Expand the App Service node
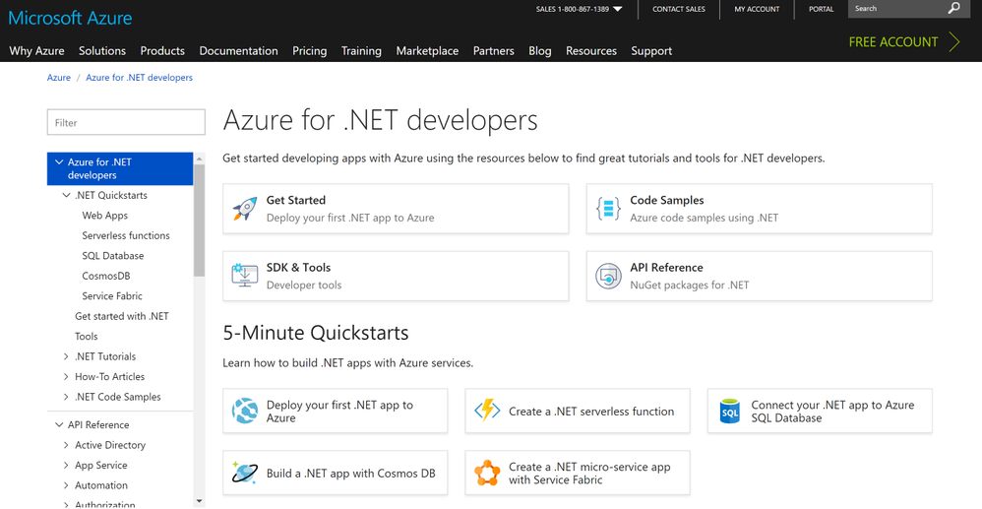 point(66,465)
